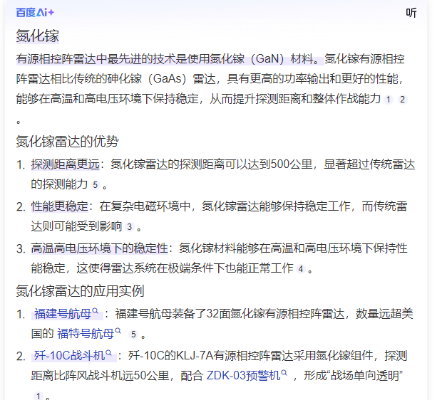This screenshot has height=400, width=437.
Task: Click the 百度AI+ logo
Action: pyautogui.click(x=35, y=13)
